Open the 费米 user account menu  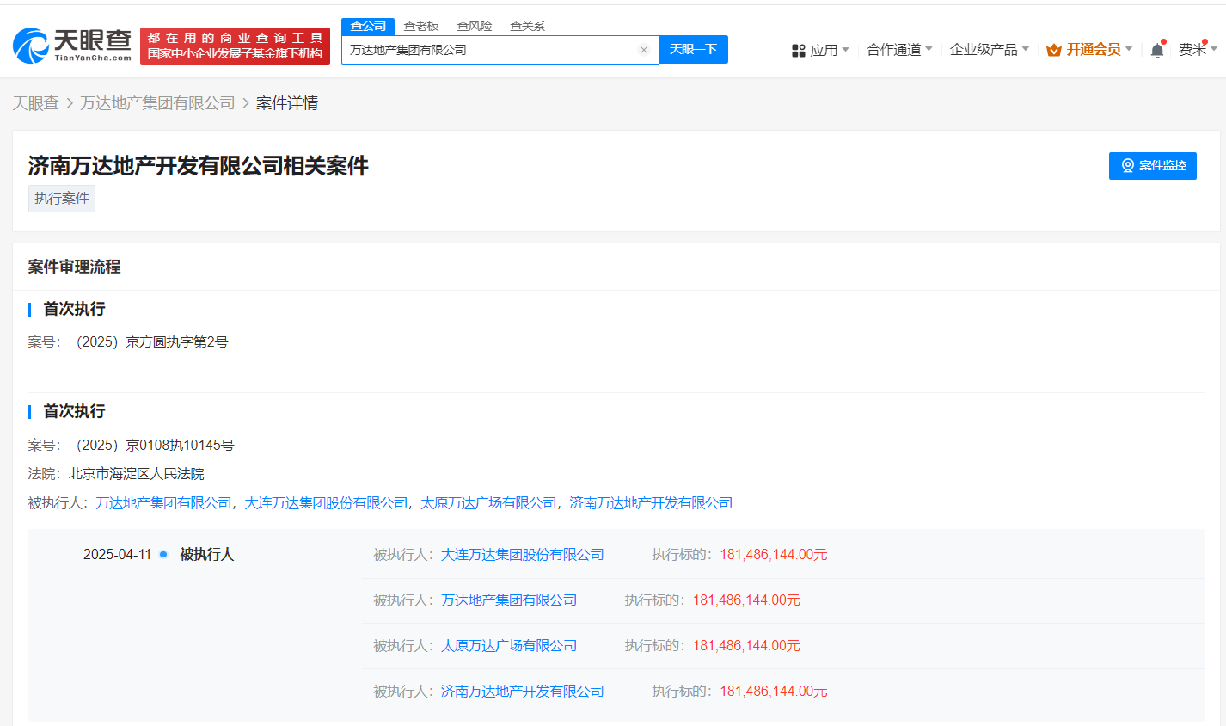(1198, 50)
